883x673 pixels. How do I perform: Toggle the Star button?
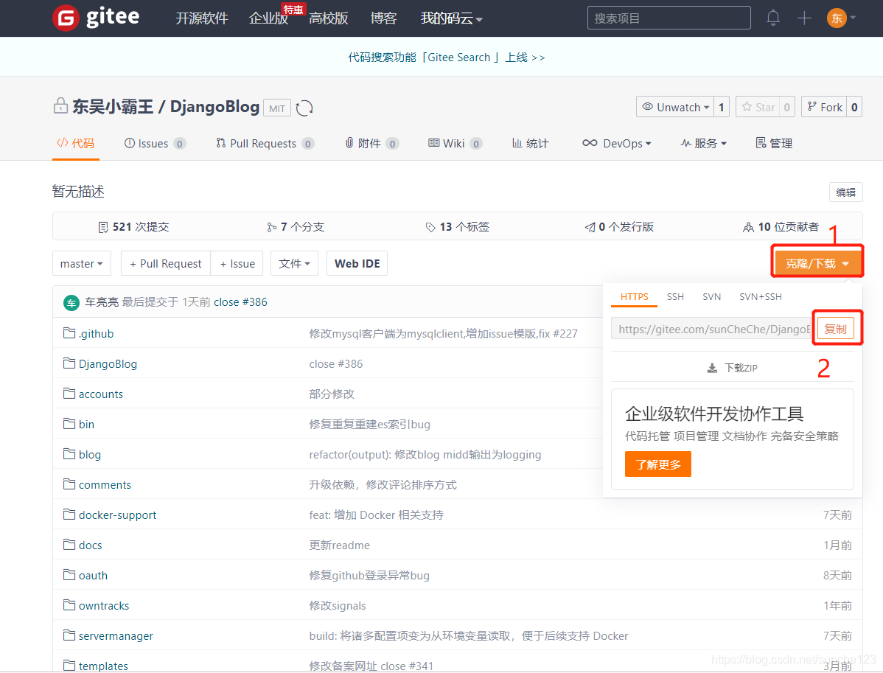(758, 107)
